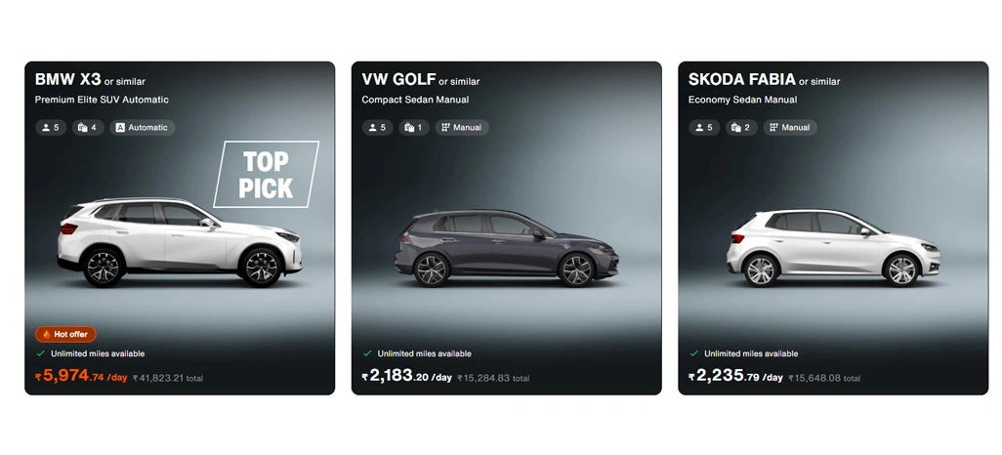
Task: Click the TOP PICK label on BMW card
Action: 266,175
